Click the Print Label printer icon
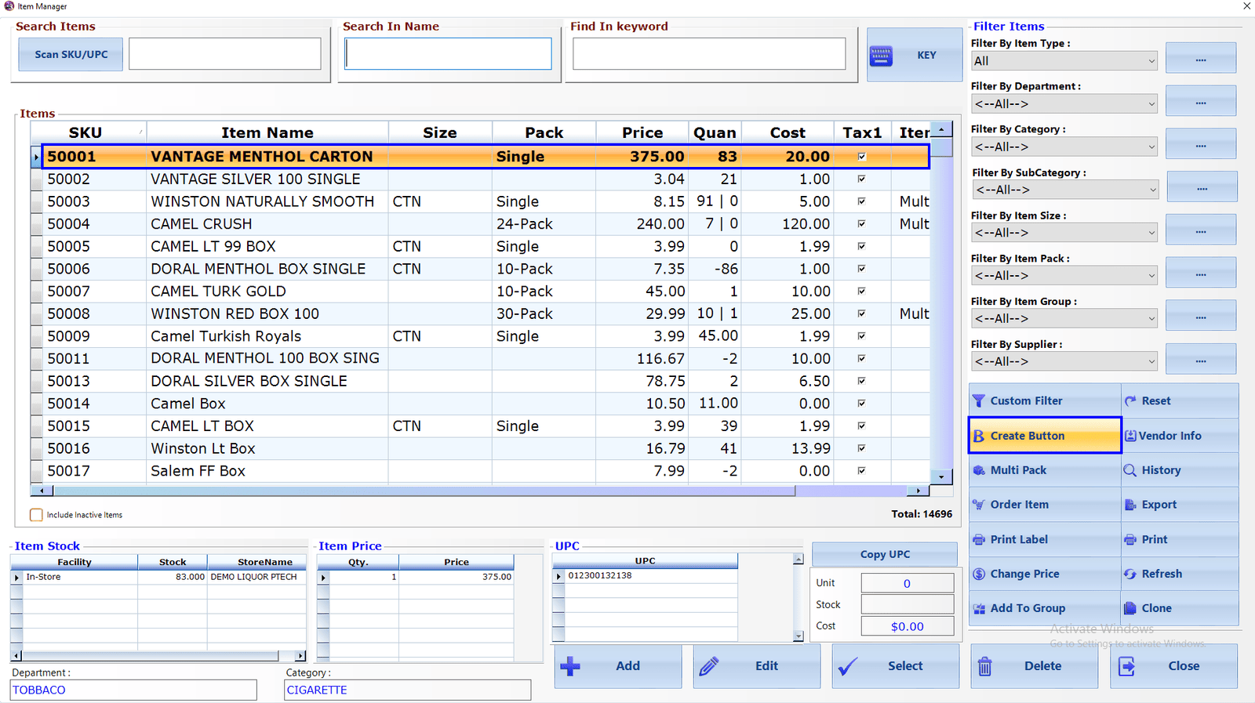Screen dimensions: 1255x703 (x=979, y=539)
